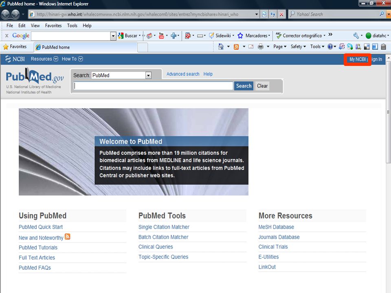
Task: Open the File menu
Action: (x=10, y=26)
